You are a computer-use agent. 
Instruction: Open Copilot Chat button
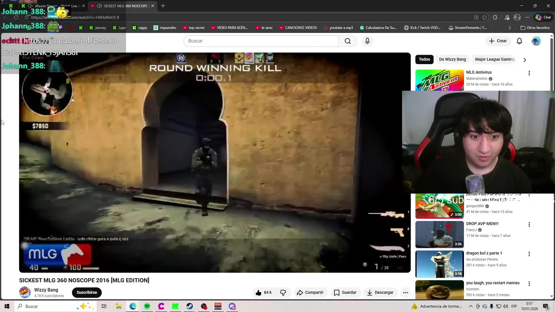[x=543, y=17]
